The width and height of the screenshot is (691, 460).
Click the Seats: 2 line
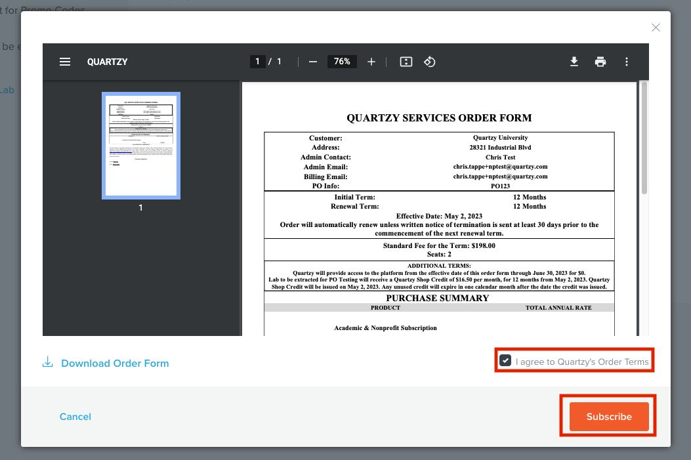click(x=439, y=254)
